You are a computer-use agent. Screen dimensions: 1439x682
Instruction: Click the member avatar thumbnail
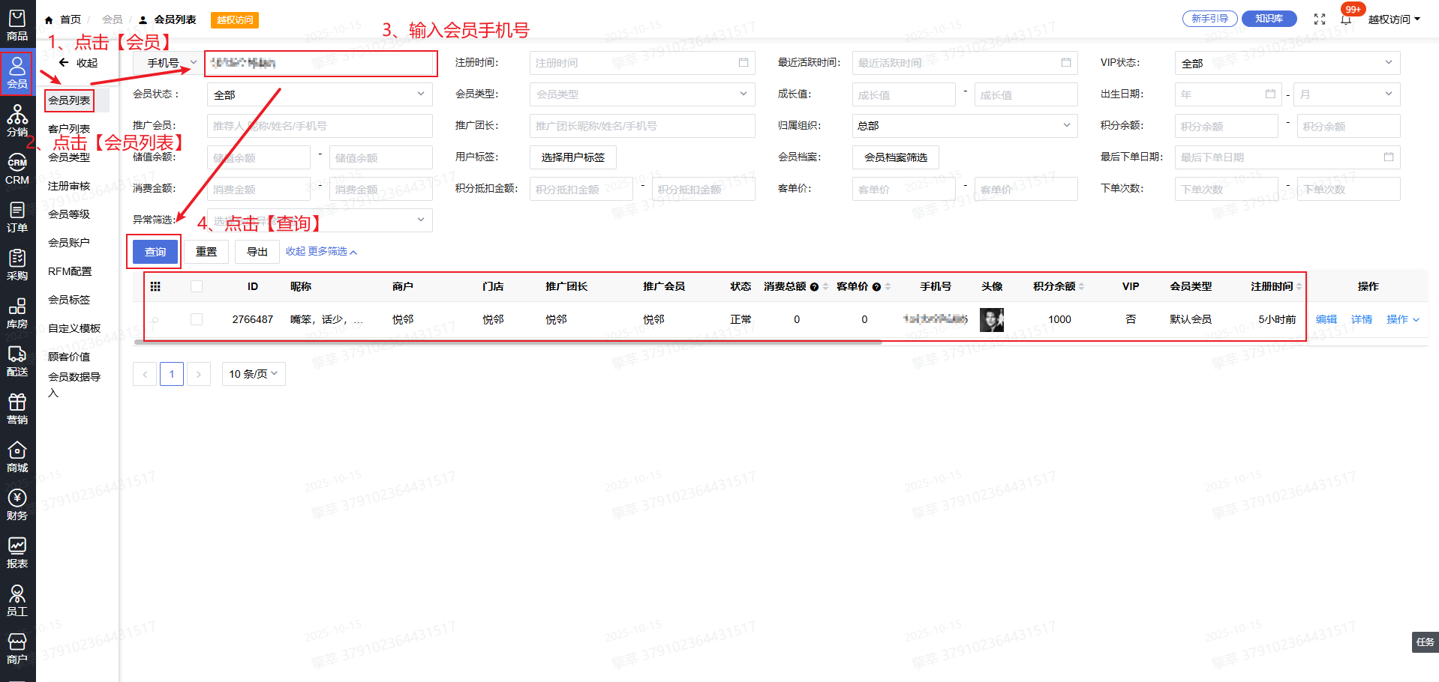click(991, 320)
